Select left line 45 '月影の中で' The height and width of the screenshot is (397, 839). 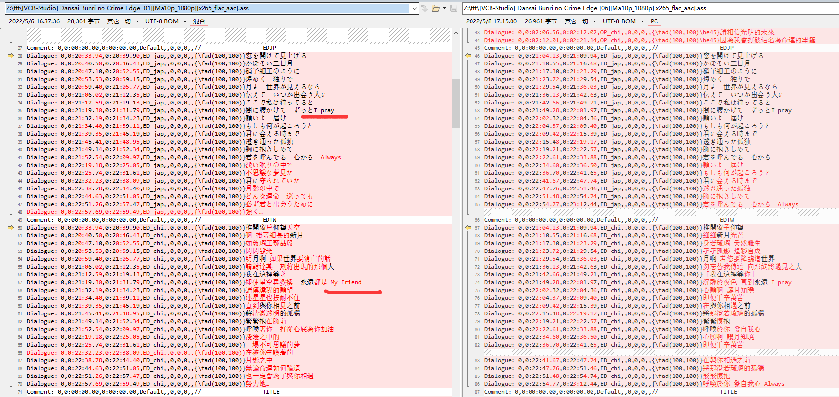[x=239, y=188]
